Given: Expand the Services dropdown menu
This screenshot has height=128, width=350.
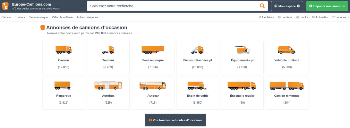Looking at the screenshot, I should [340, 17].
